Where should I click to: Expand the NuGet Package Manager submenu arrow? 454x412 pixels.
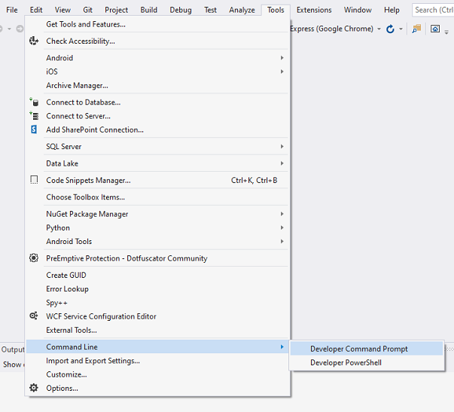(x=282, y=214)
